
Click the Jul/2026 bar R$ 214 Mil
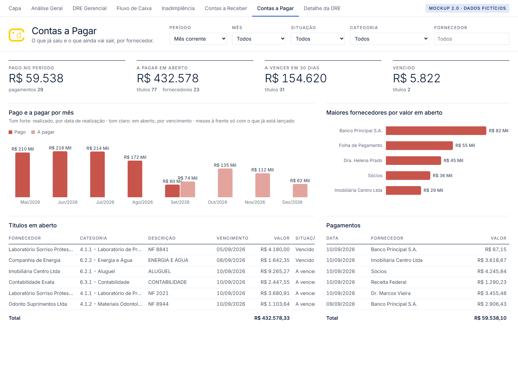tap(97, 175)
